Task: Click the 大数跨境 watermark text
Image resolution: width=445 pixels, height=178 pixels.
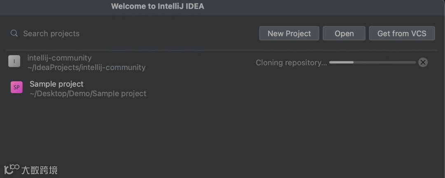Action: coord(40,170)
